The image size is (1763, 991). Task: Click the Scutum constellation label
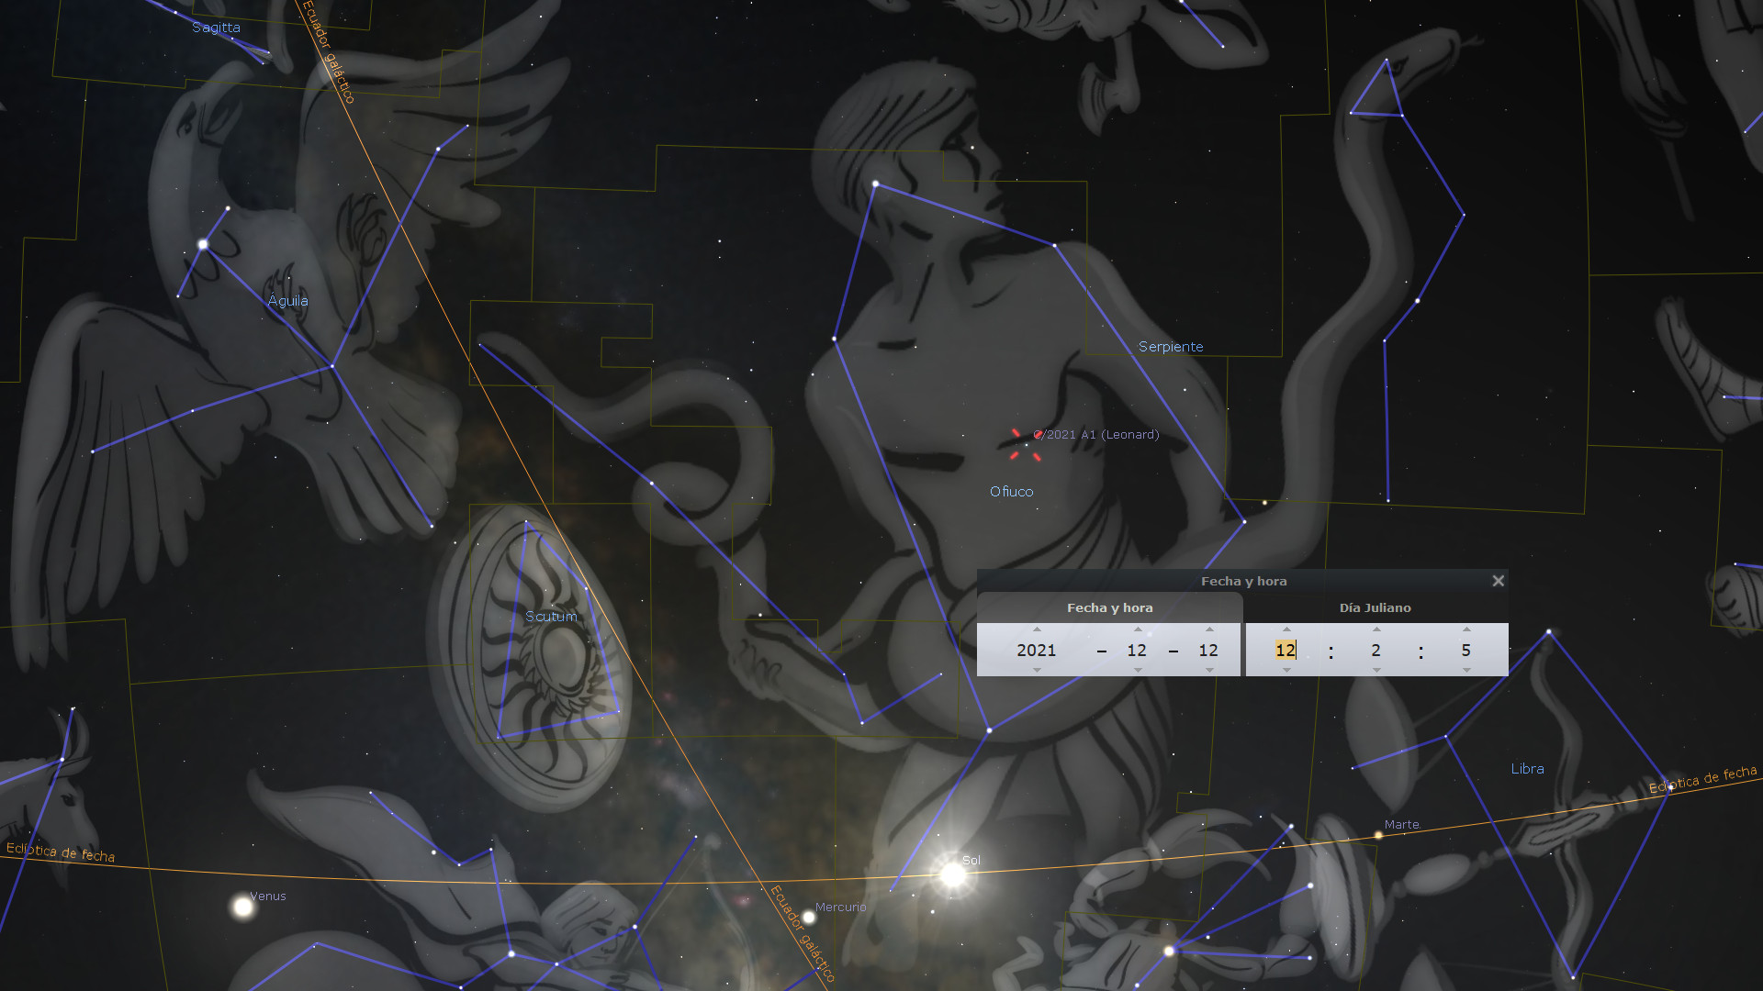[x=551, y=617]
